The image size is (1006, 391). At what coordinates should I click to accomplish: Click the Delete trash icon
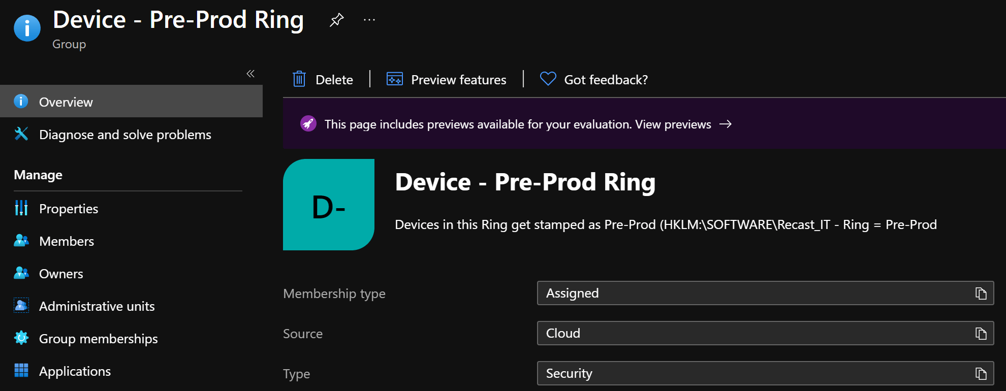pos(299,79)
